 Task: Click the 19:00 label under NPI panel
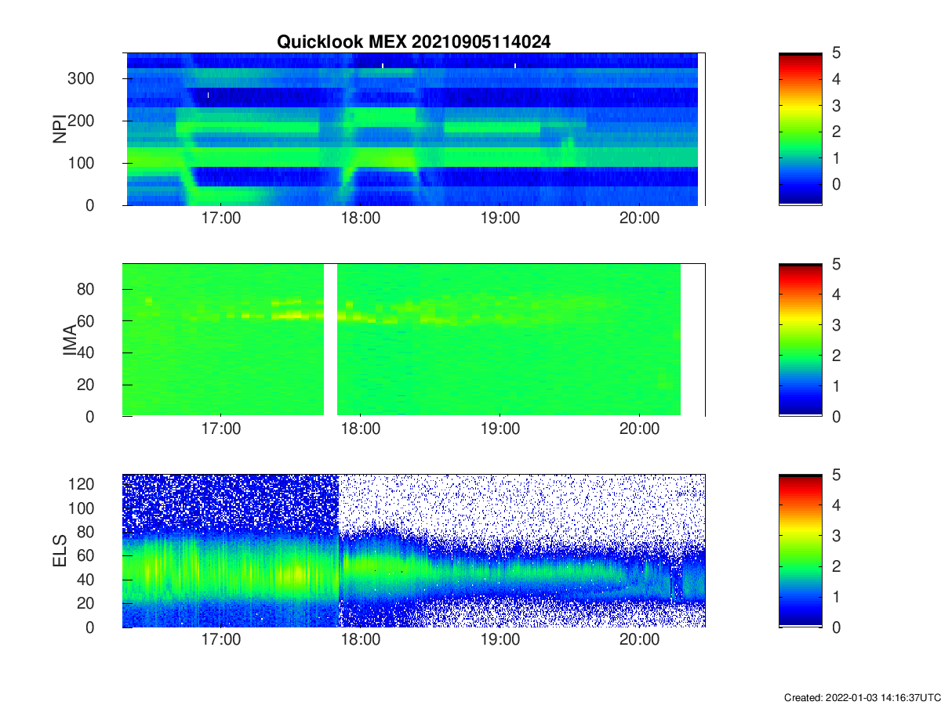point(500,218)
